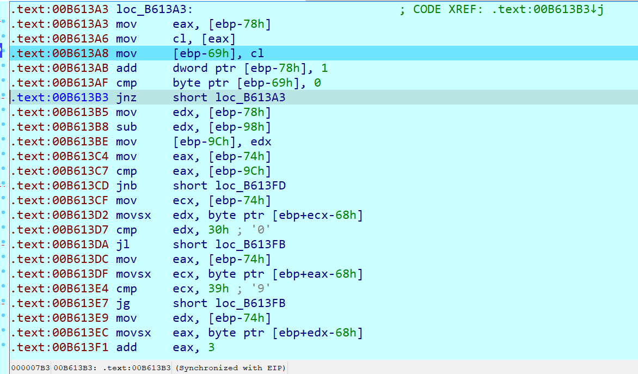
Task: Toggle breakpoint dot beside 00B613C4 mov
Action: (4, 156)
